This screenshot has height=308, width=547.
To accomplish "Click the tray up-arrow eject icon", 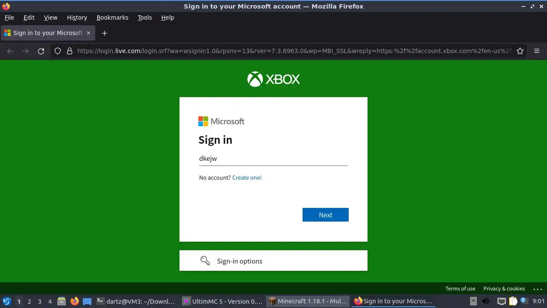I will pos(473,301).
